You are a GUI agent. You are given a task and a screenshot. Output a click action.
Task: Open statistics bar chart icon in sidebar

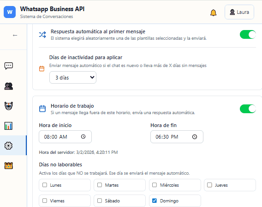pyautogui.click(x=8, y=126)
